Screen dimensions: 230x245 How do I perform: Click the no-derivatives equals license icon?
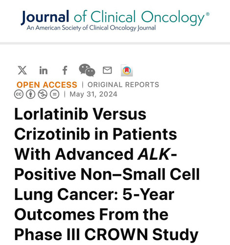tap(54, 94)
